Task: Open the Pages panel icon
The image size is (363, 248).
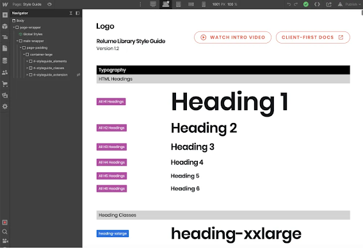Action: (x=5, y=49)
